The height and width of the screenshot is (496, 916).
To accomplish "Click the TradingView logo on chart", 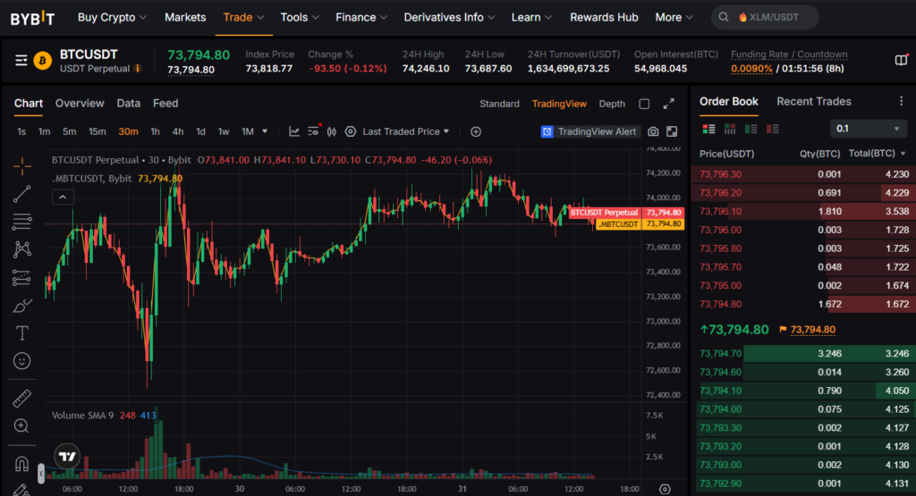I will tap(67, 457).
